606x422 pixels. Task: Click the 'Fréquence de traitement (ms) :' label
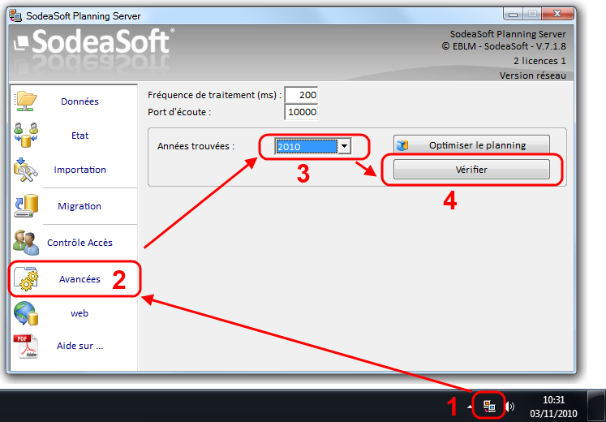[215, 95]
